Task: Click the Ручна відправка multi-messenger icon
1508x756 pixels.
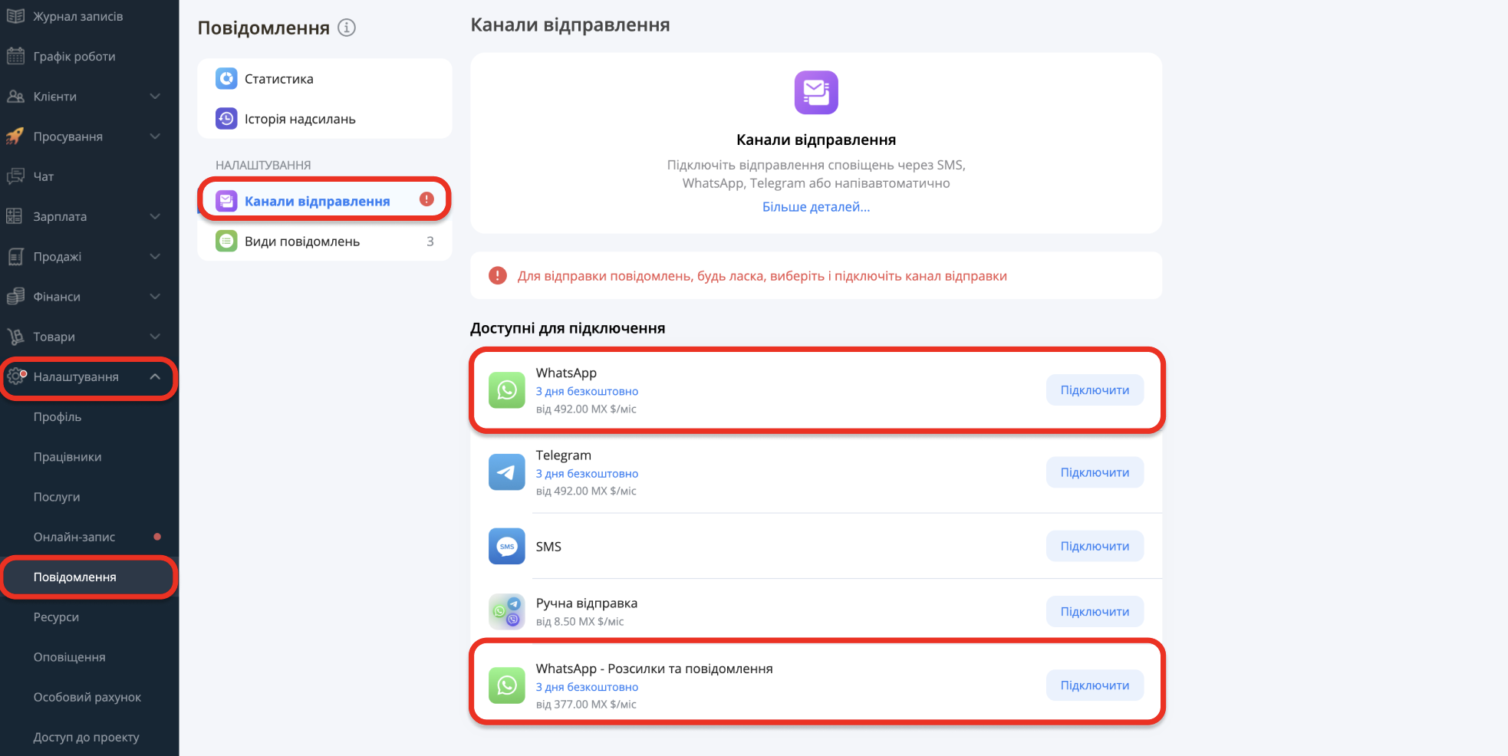Action: 506,611
